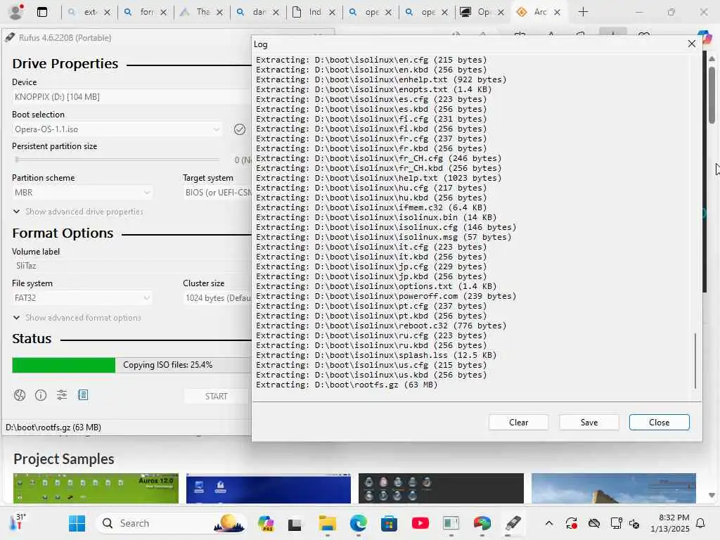This screenshot has height=540, width=720.
Task: Click the START button in Rufus
Action: click(x=217, y=397)
